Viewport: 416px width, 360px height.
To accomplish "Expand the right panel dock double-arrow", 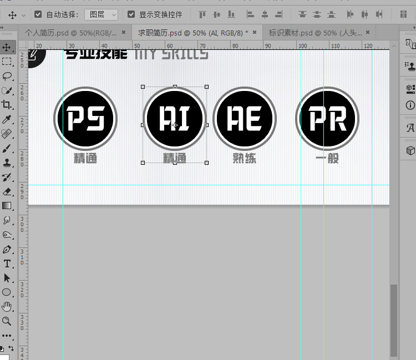I will point(414,27).
